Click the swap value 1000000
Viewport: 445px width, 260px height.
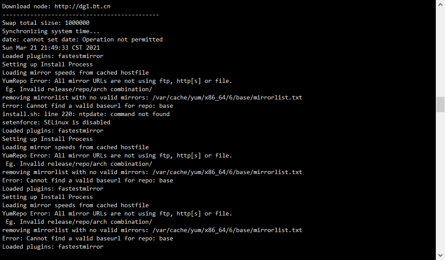coord(77,23)
